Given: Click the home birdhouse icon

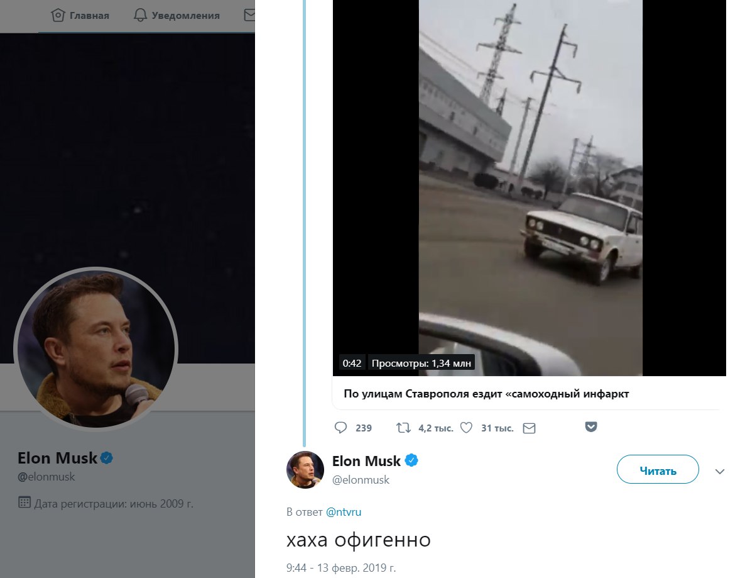Looking at the screenshot, I should [58, 15].
